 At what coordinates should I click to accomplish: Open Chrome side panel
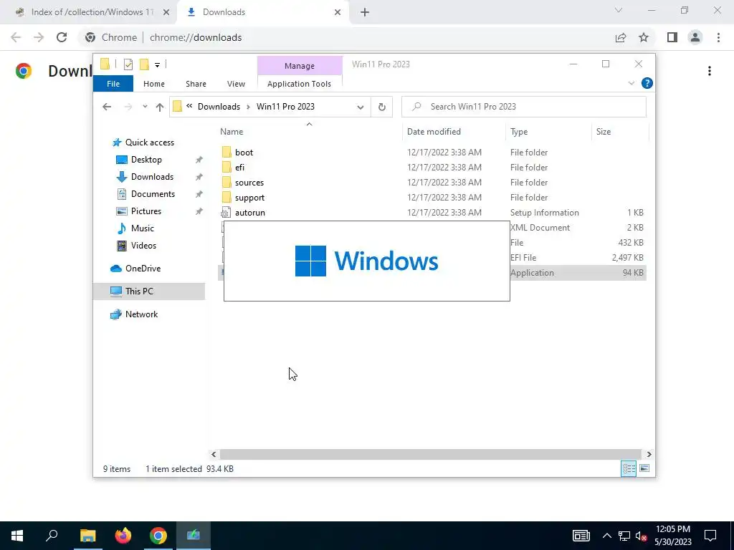pyautogui.click(x=672, y=37)
